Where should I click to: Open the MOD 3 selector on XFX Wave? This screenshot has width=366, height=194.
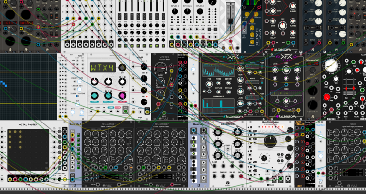tap(253, 97)
